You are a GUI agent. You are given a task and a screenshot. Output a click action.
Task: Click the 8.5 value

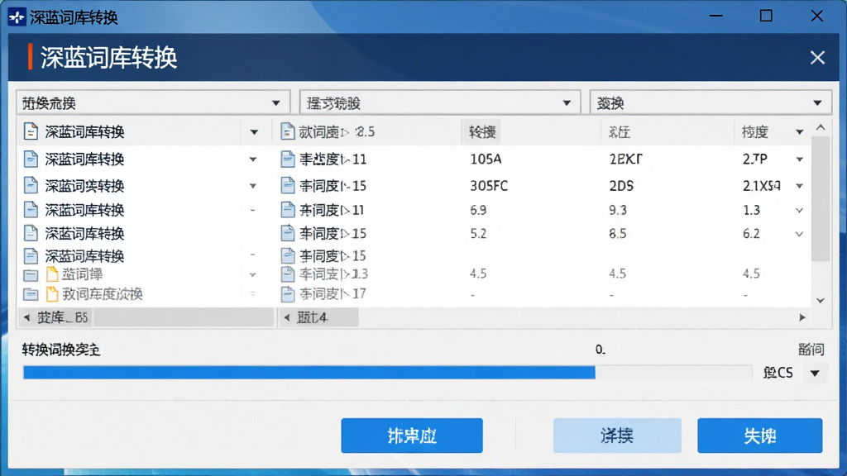(x=617, y=234)
